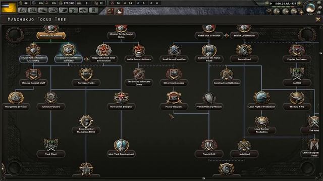This screenshot has height=181, width=323.
Task: Click the red hammer alert icon
Action: (110, 11)
